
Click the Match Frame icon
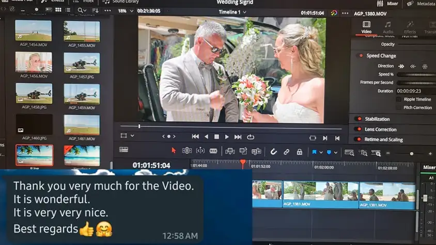[313, 138]
